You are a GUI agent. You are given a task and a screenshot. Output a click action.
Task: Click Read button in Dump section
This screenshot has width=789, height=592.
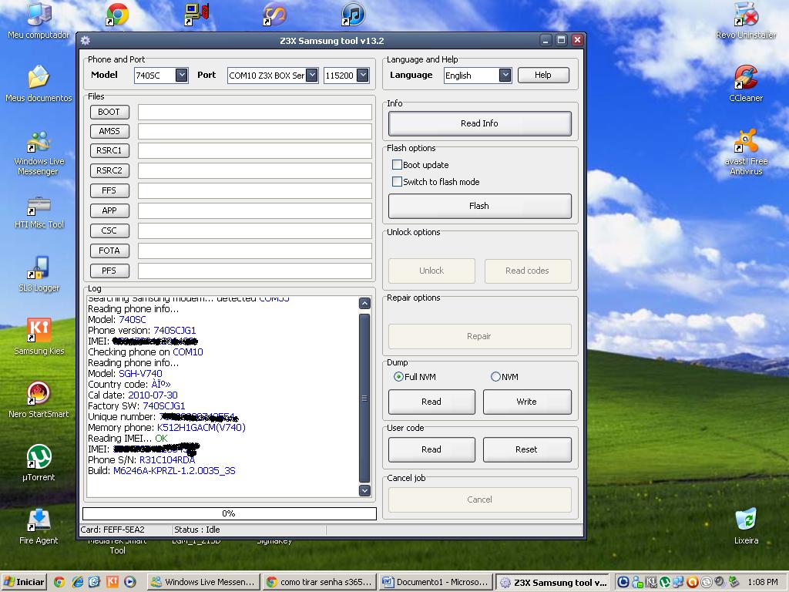pyautogui.click(x=431, y=402)
